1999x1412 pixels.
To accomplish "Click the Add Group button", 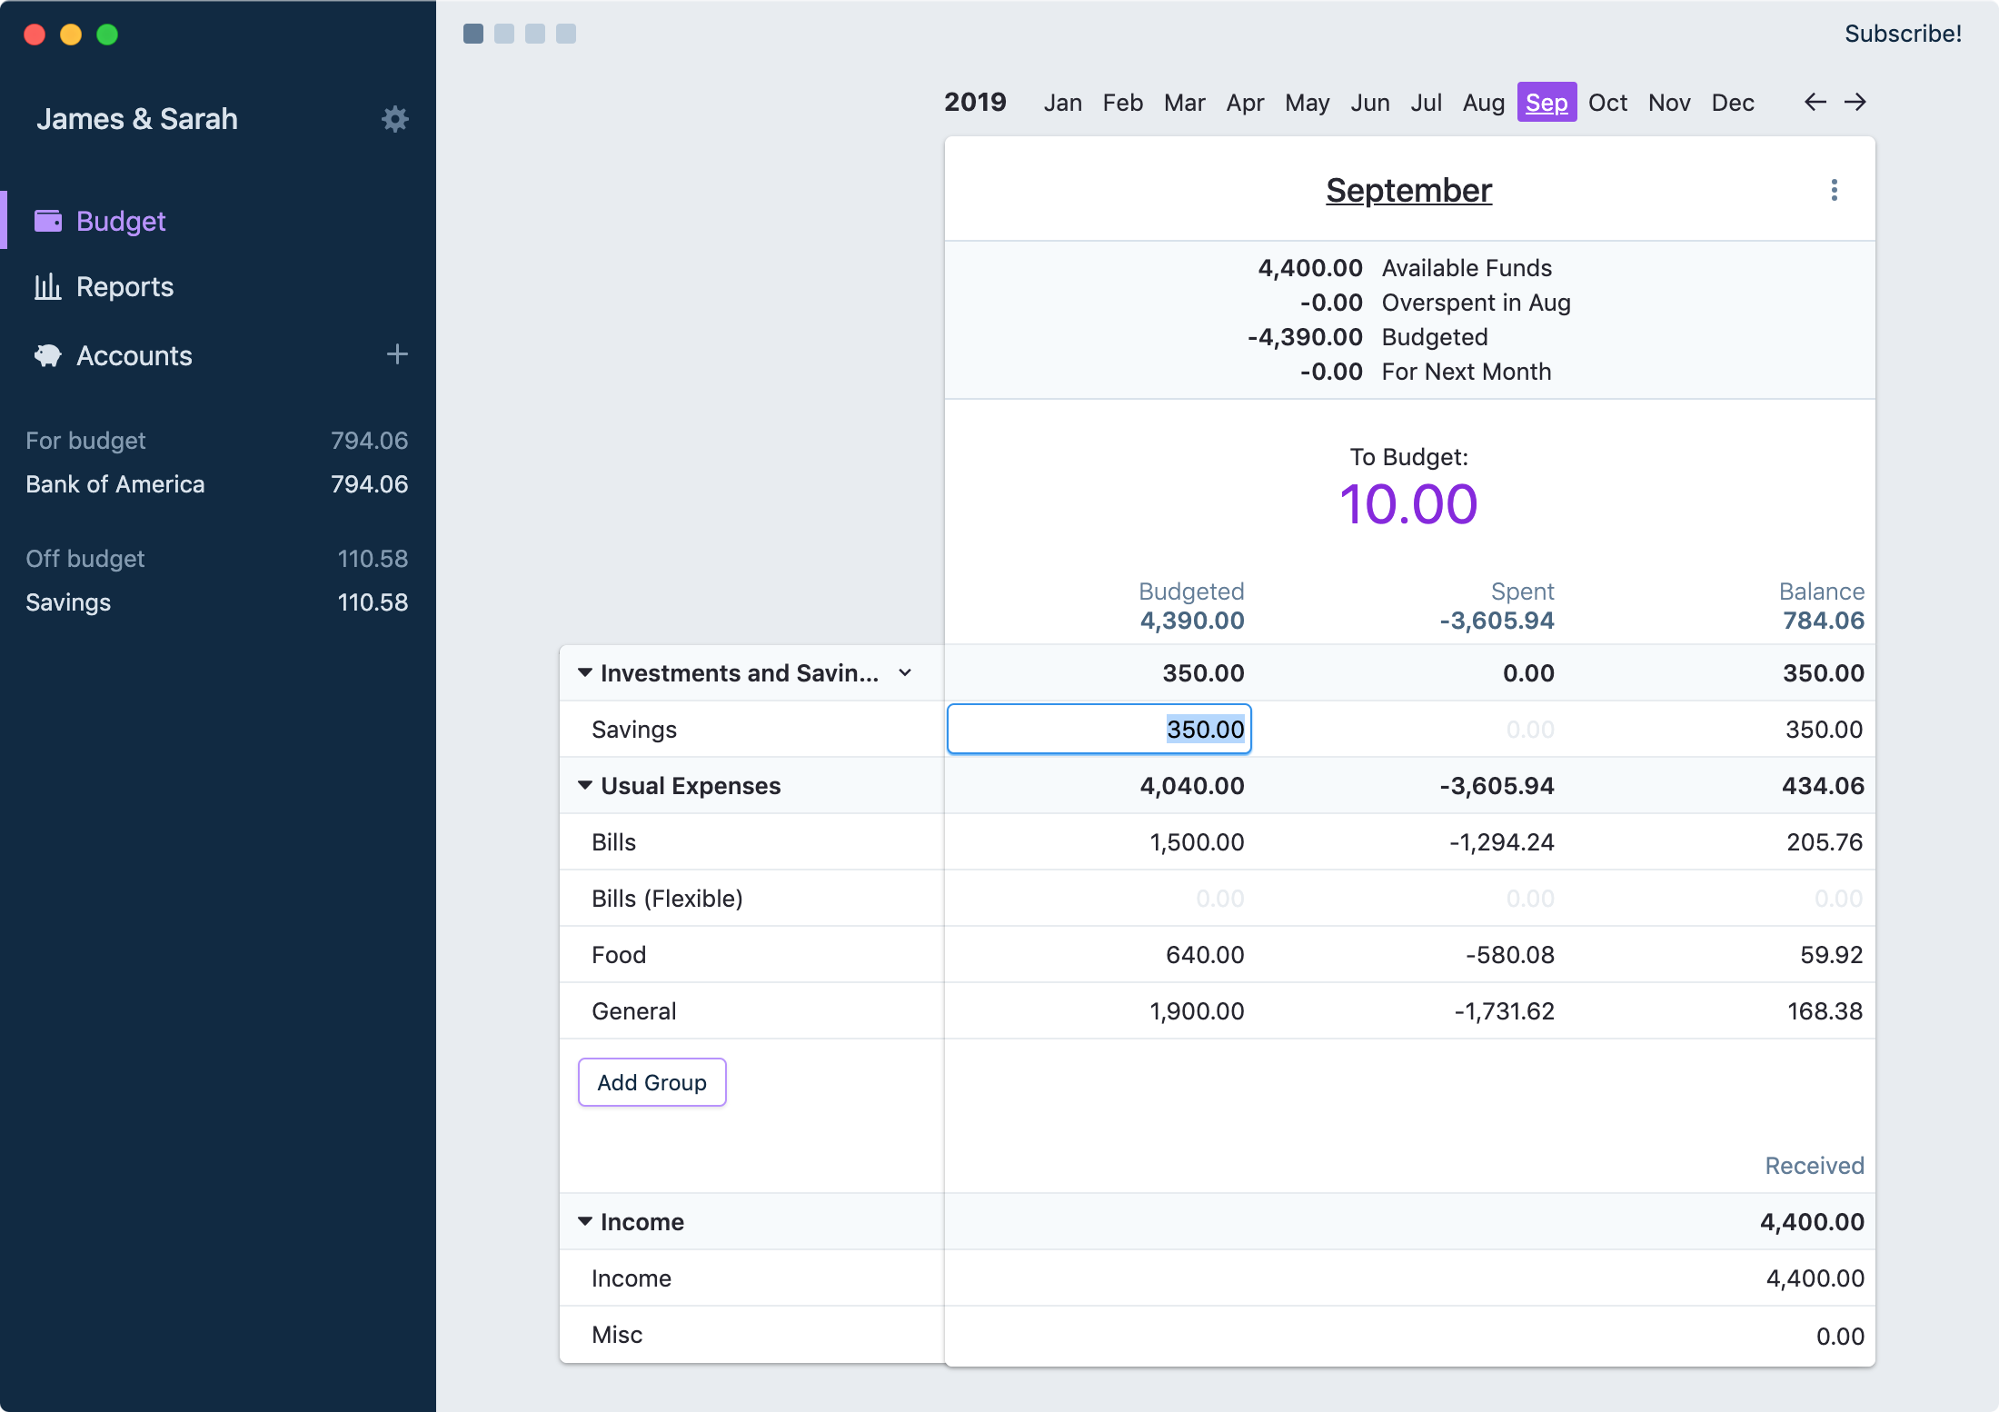I will (x=651, y=1082).
